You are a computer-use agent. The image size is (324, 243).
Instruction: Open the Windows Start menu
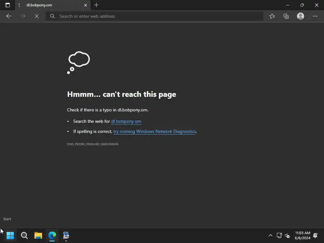coord(10,235)
